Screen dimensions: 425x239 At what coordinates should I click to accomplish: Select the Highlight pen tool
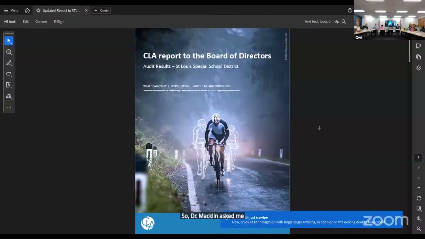point(9,63)
